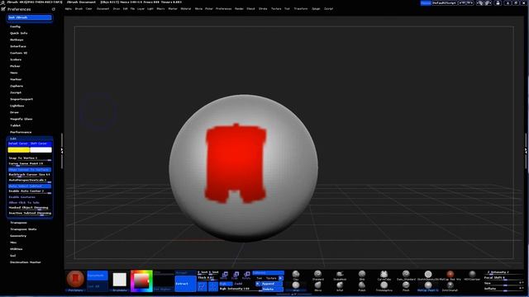Expand the Lightbox preferences section
Viewport: 529px width, 297px height.
point(17,106)
